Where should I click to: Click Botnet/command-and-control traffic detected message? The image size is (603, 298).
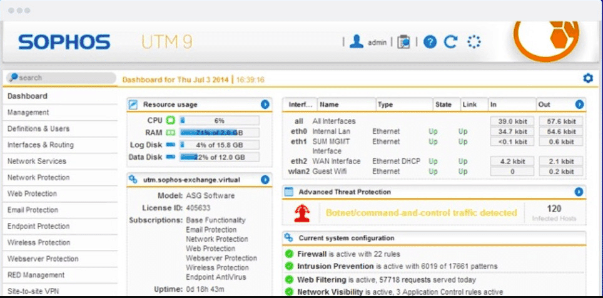[x=421, y=212]
